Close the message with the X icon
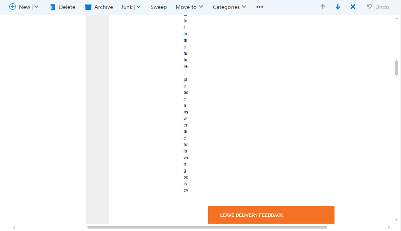This screenshot has width=401, height=231. (353, 7)
